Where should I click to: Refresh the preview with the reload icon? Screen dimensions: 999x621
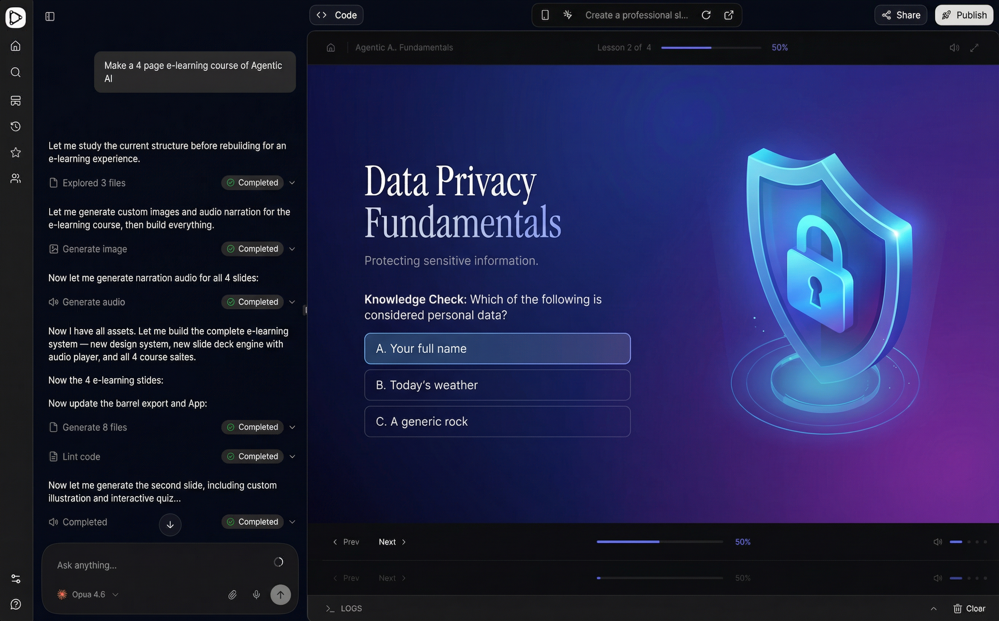[706, 15]
